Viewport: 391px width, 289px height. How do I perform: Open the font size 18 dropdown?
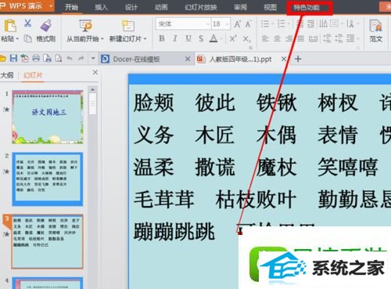pos(228,24)
